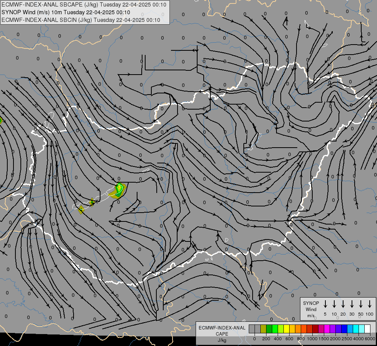Click the 'SYNOP' word in wind legend
The width and height of the screenshot is (377, 346).
(x=311, y=303)
